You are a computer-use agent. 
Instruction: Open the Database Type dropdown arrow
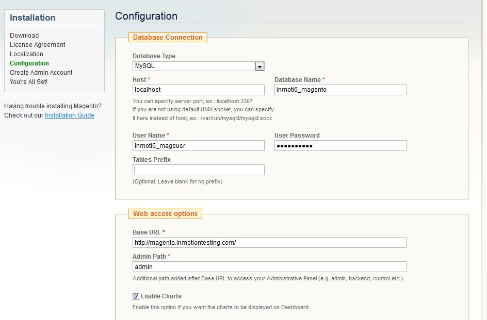tap(259, 66)
